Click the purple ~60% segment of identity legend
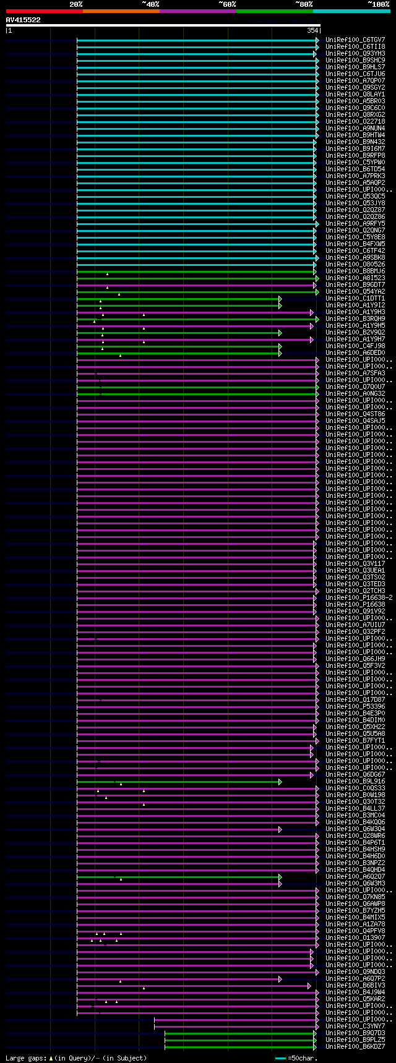 [198, 11]
